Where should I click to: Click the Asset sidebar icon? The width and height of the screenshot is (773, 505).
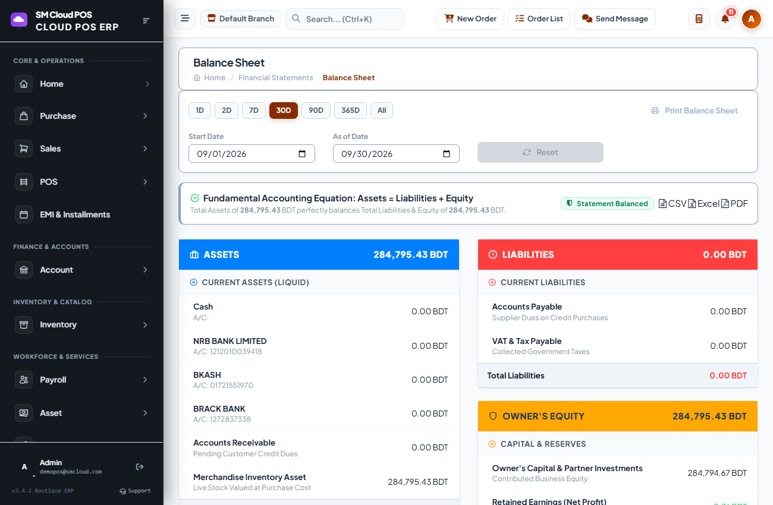24,413
